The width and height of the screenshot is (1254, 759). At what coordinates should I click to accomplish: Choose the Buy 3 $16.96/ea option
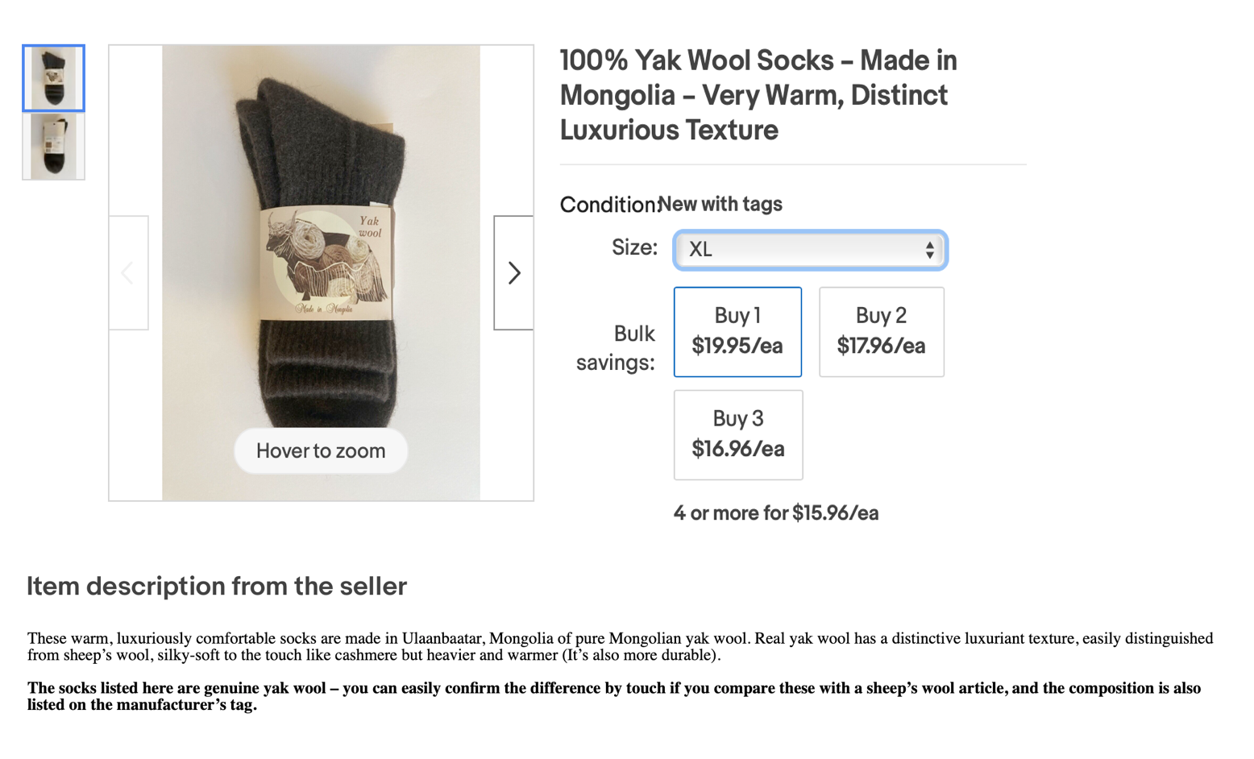point(737,435)
